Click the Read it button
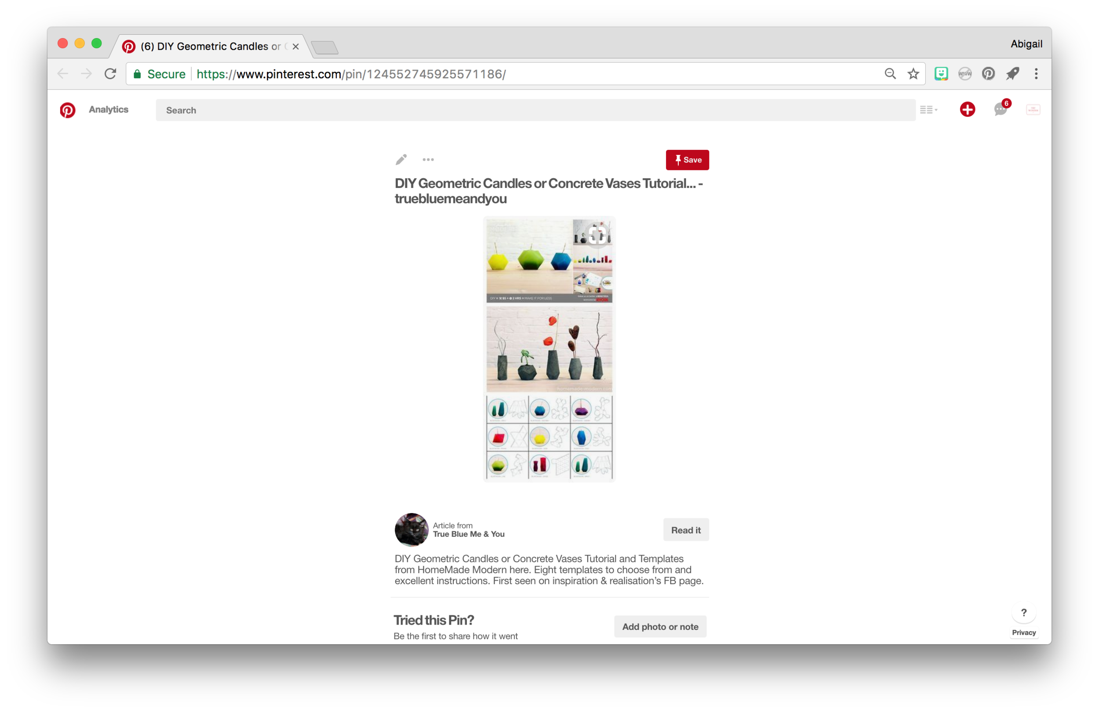 [686, 530]
